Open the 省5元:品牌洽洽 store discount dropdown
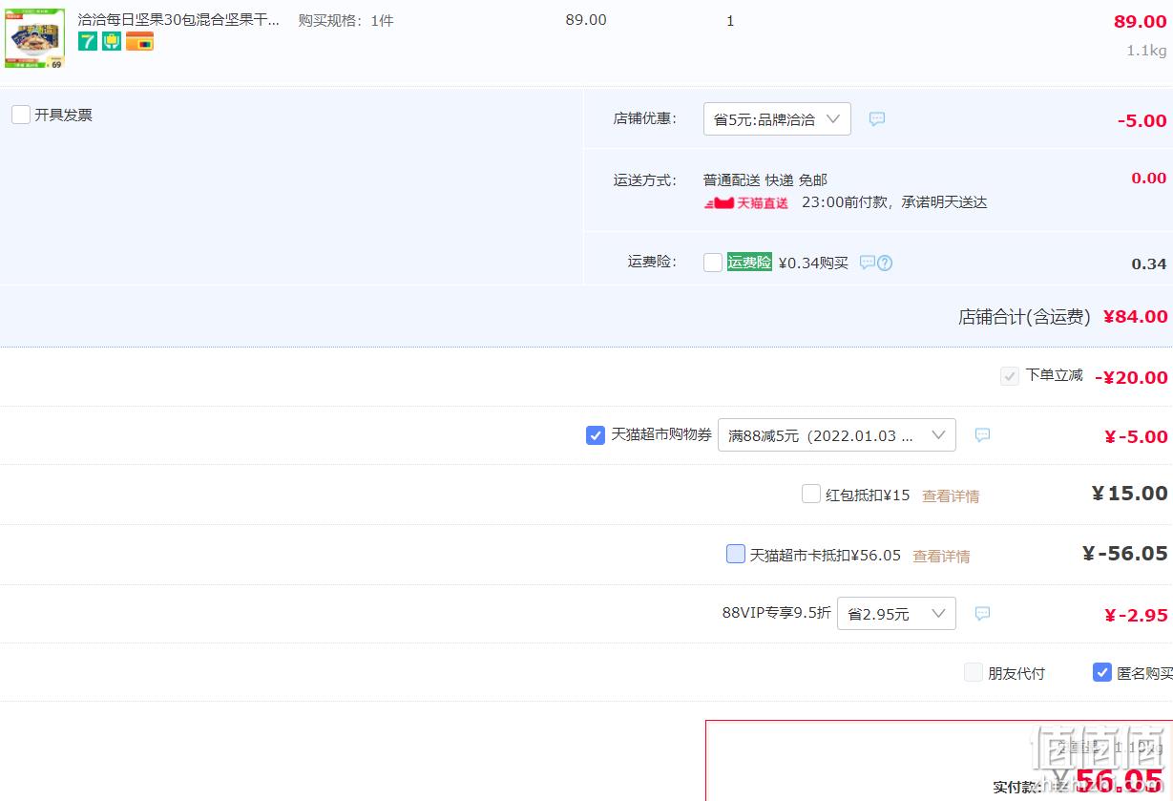The image size is (1173, 801). pos(777,119)
